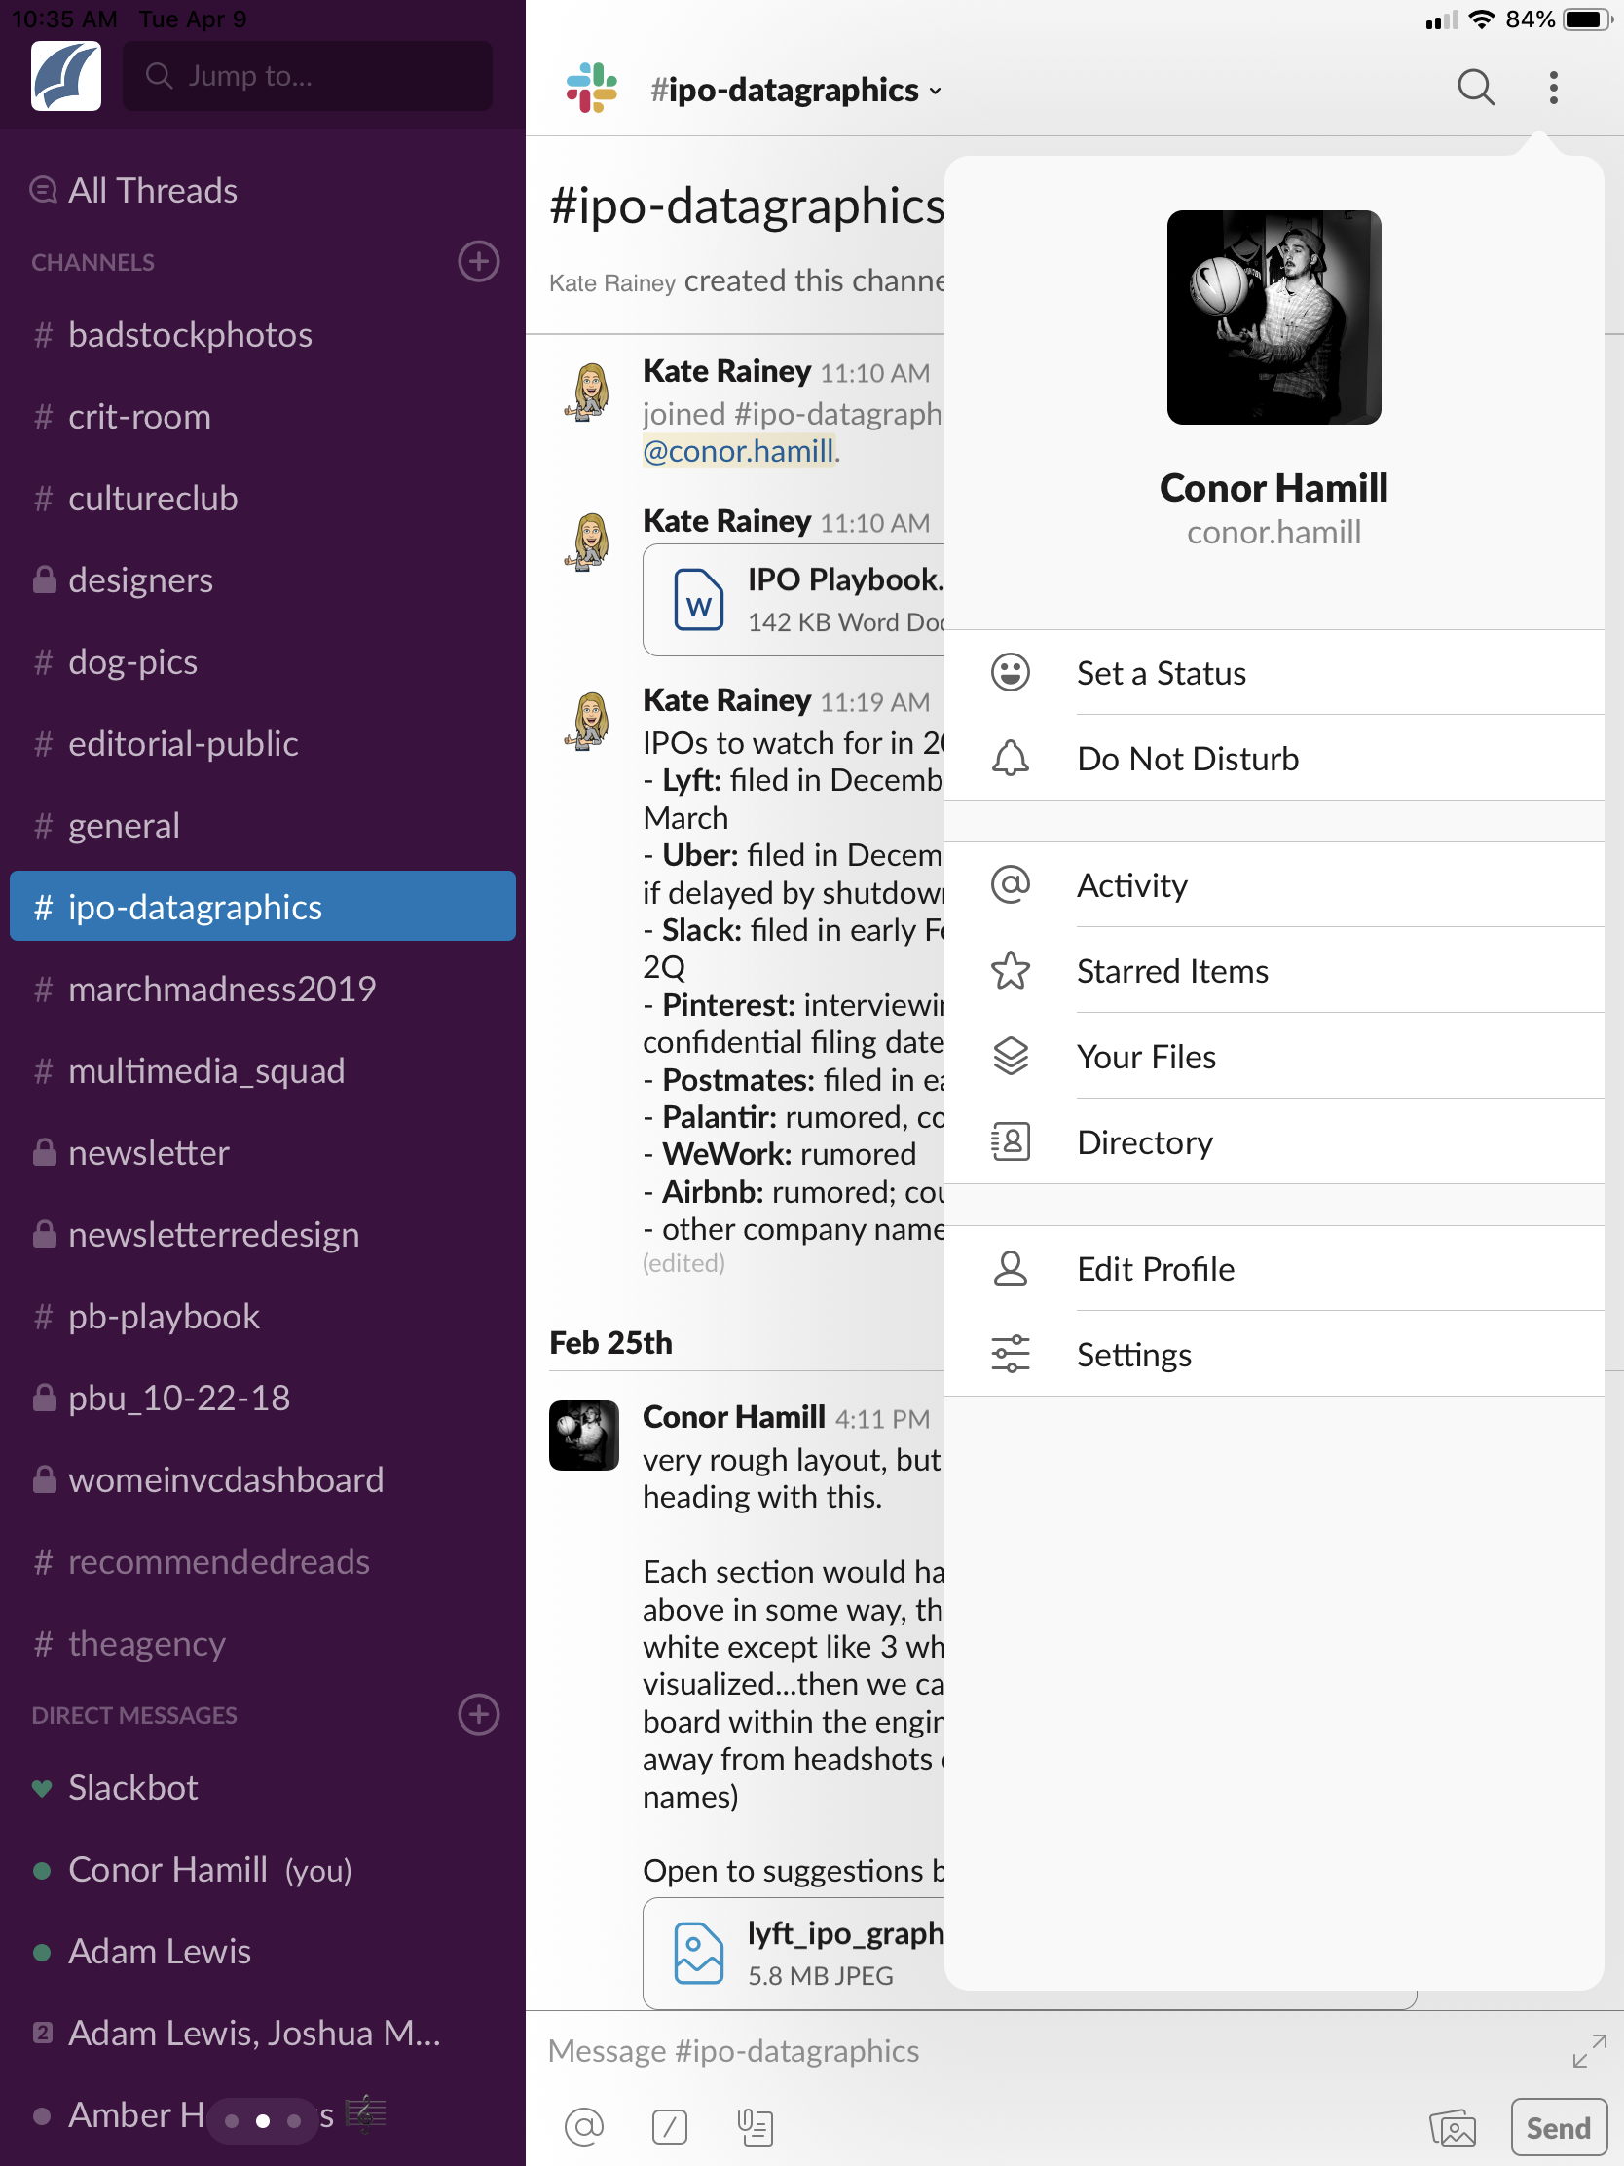Open the multimedia_squad channel
This screenshot has width=1624, height=2166.
[262, 1071]
